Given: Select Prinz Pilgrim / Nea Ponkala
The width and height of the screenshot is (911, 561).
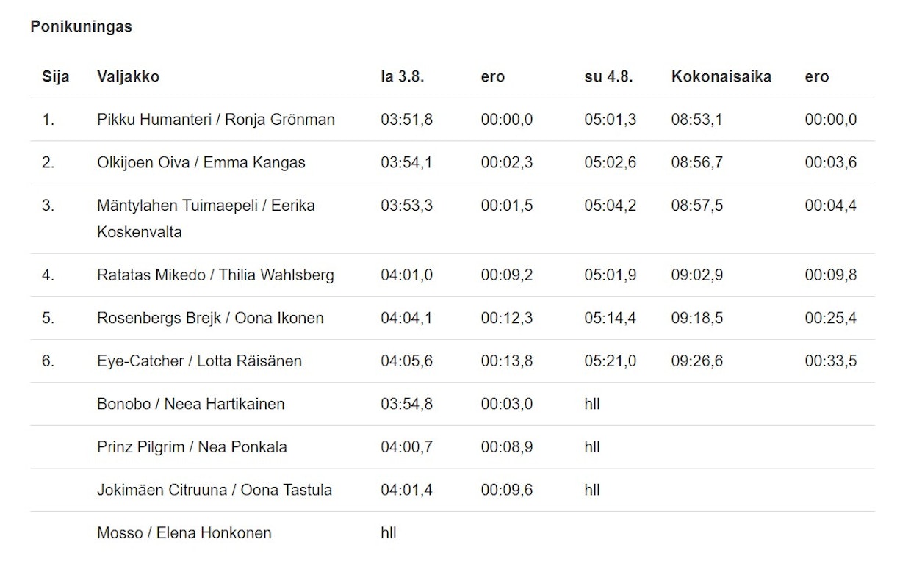Looking at the screenshot, I should (192, 446).
